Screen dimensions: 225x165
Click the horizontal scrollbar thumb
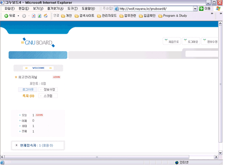point(97,157)
